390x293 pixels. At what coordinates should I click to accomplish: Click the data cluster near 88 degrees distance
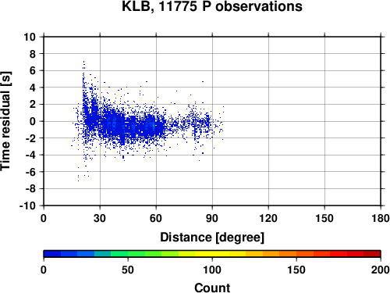coord(207,121)
